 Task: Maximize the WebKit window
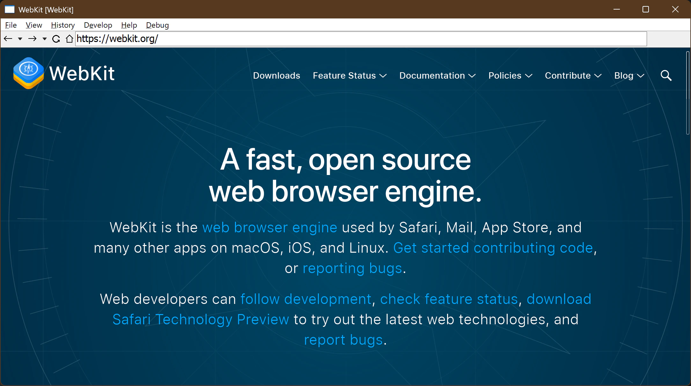pos(646,9)
